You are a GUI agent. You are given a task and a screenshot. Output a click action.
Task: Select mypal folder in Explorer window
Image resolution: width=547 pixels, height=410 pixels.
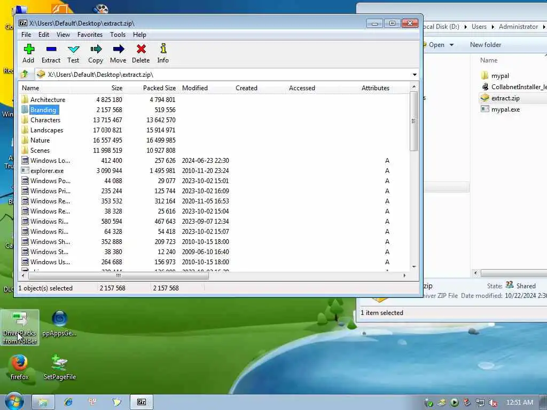pyautogui.click(x=495, y=76)
